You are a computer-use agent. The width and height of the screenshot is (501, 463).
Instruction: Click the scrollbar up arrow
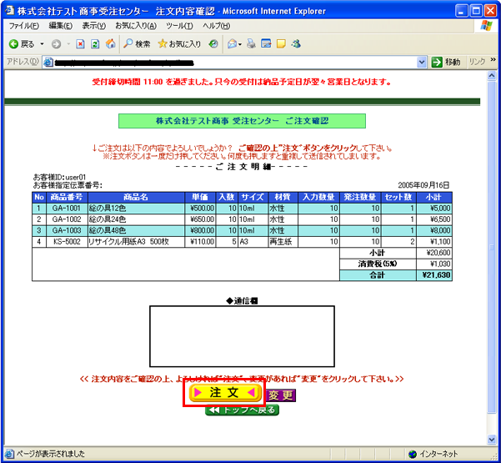492,76
